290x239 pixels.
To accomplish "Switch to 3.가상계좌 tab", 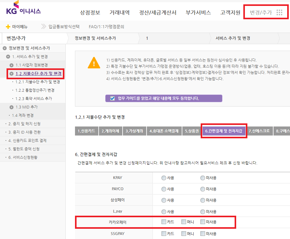I will click(134, 131).
